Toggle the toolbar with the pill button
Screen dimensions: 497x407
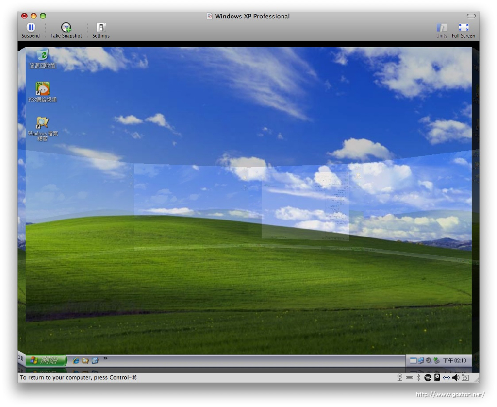(x=471, y=16)
